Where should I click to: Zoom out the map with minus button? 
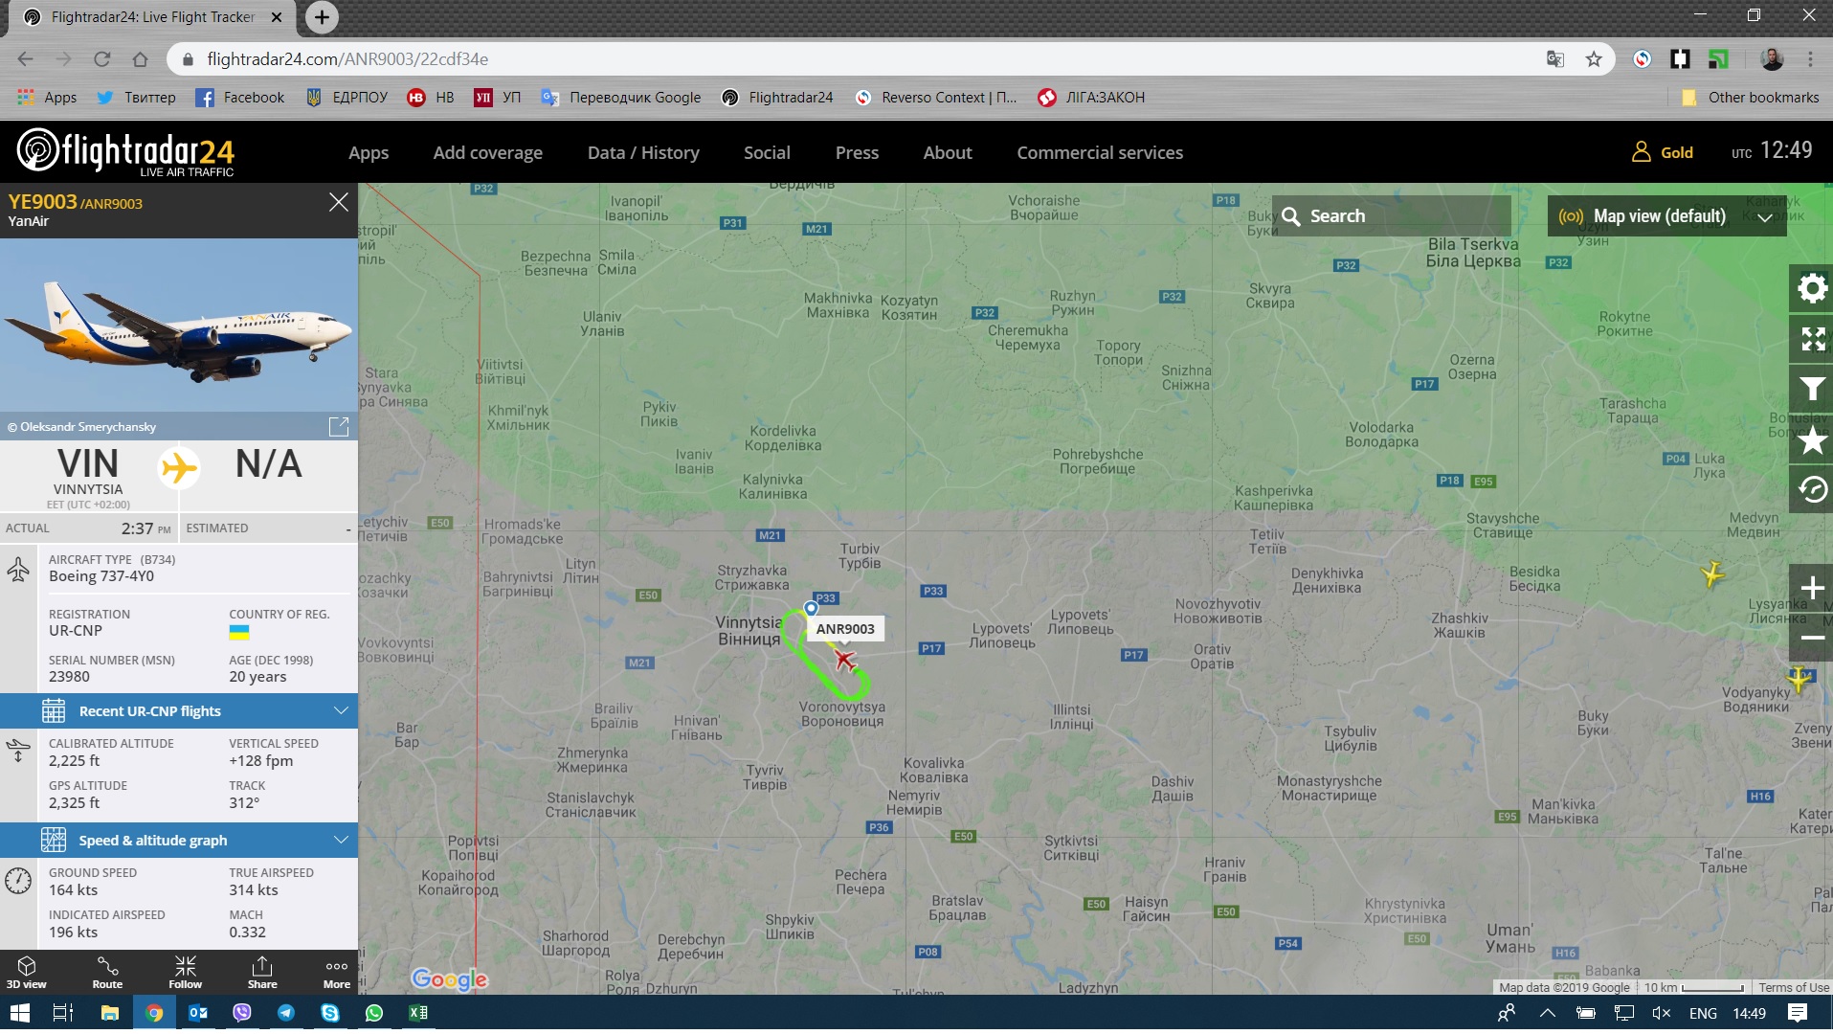click(x=1811, y=638)
